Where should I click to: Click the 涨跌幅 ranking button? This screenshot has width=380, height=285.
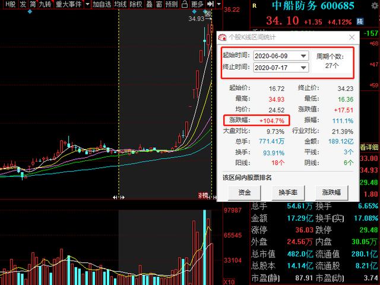(331, 192)
